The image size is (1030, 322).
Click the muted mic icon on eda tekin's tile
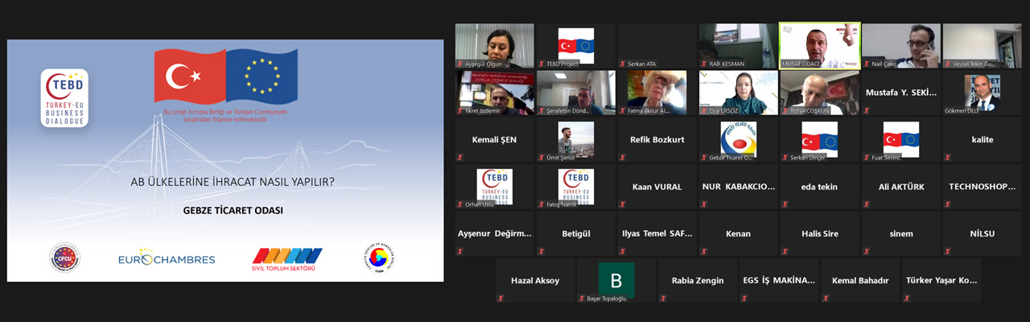[785, 204]
